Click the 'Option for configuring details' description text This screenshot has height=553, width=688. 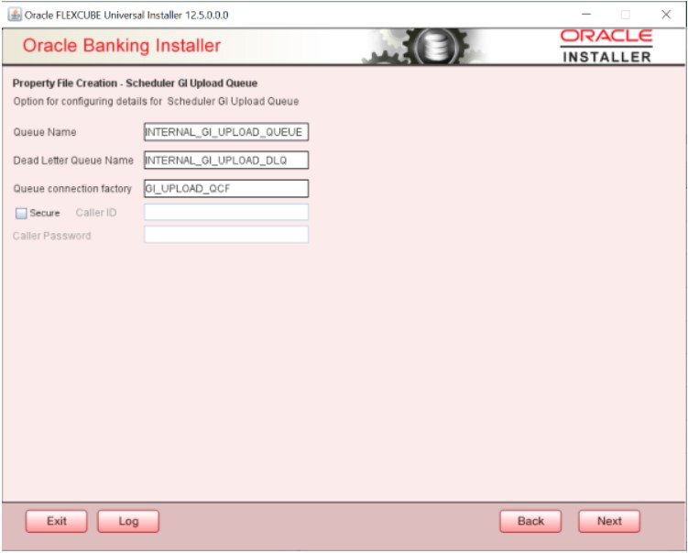point(157,102)
